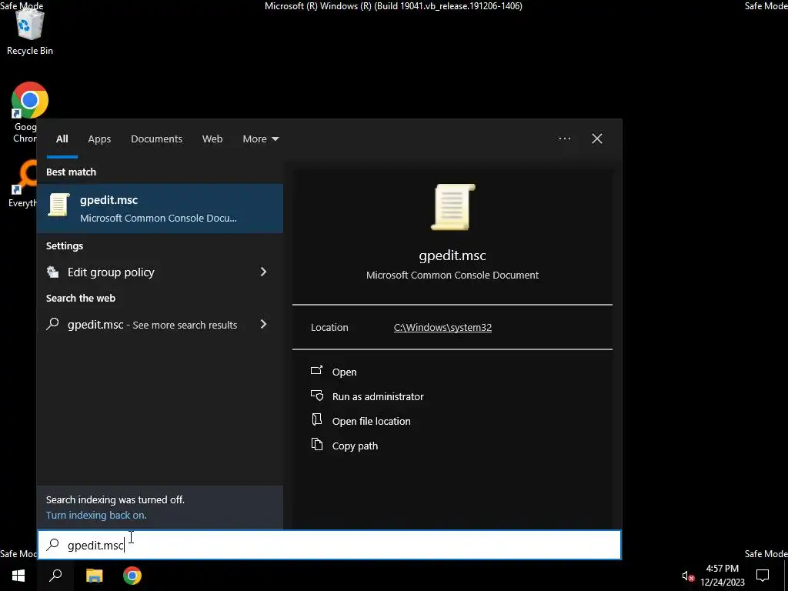
Task: Open File Explorer from the taskbar
Action: click(x=94, y=576)
